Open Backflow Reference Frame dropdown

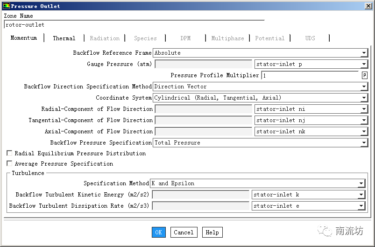tap(363, 53)
